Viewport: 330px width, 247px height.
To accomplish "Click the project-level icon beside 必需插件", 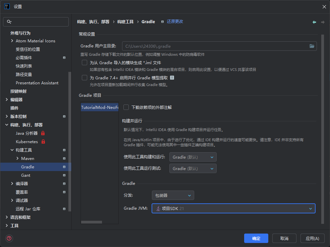I will point(64,57).
